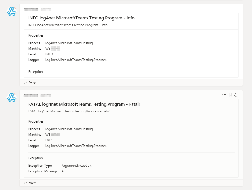
Task: Click the Properties label in INFO card
Action: 36,35
